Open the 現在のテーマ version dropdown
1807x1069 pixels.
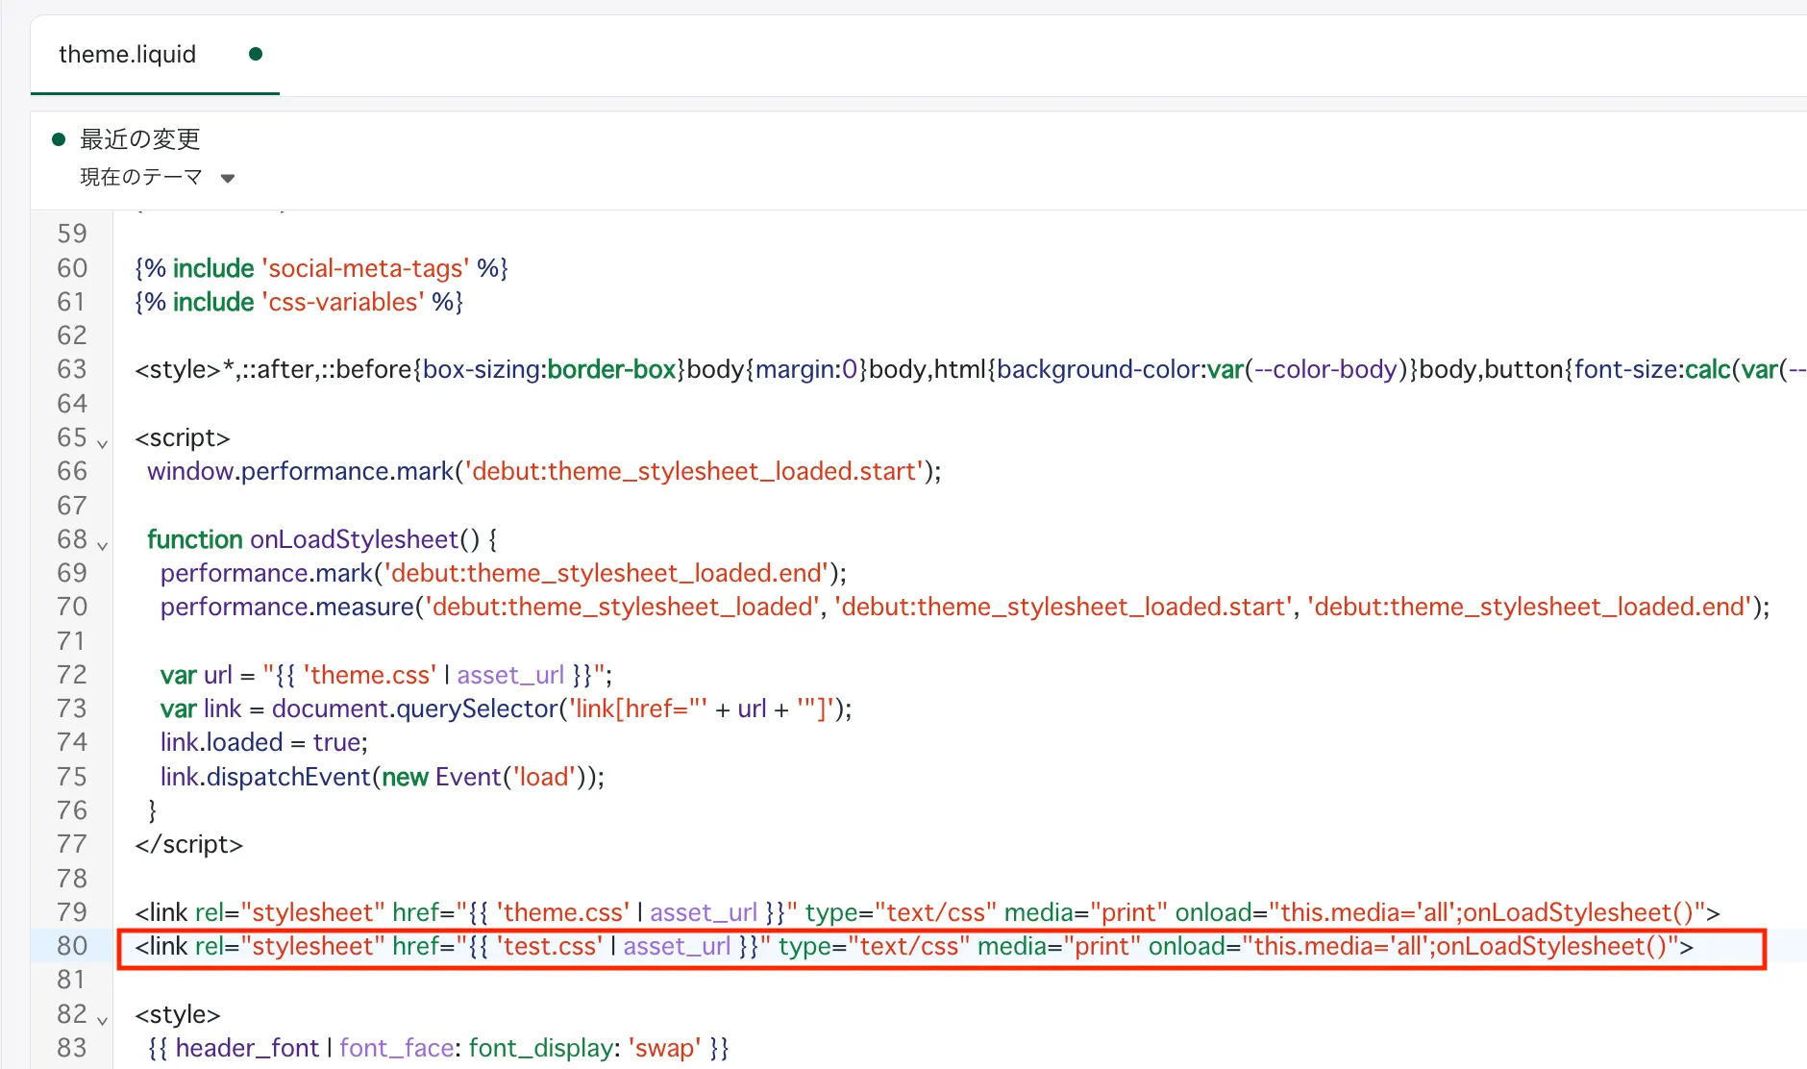click(158, 177)
